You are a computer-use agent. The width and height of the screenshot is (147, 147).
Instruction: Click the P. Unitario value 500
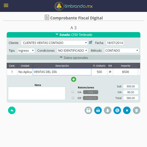tap(99, 72)
